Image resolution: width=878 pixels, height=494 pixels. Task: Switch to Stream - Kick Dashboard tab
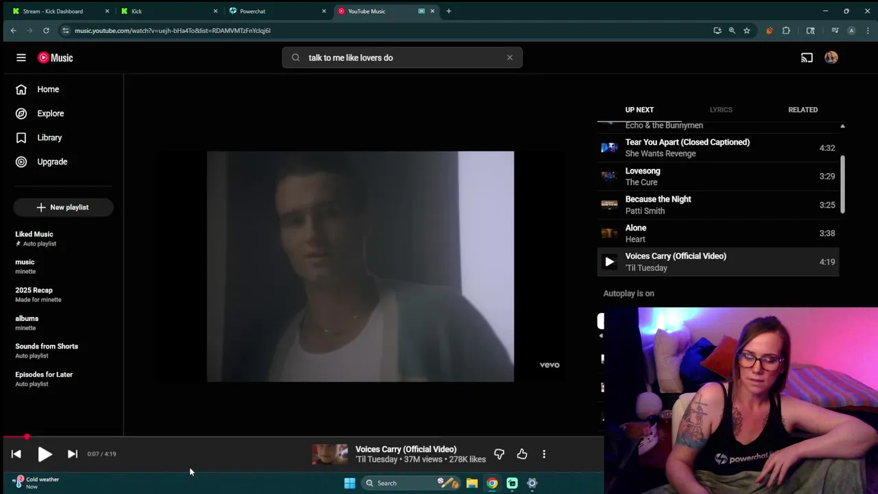point(59,11)
